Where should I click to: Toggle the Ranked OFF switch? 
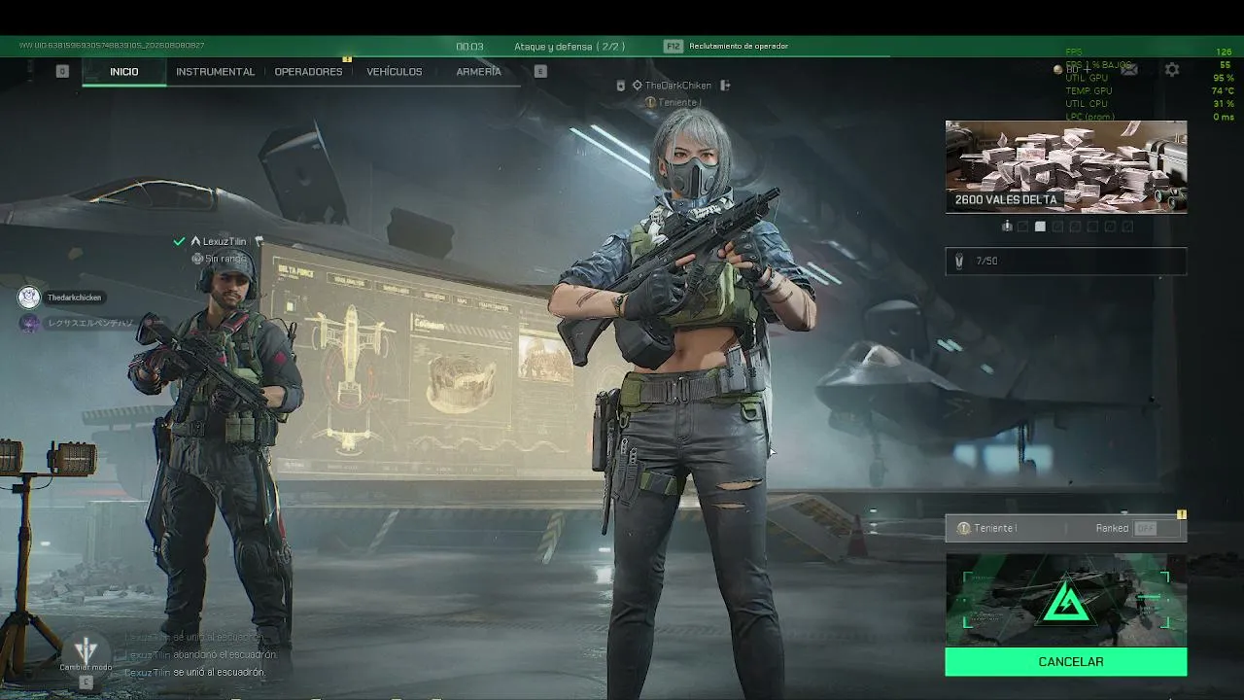1157,528
